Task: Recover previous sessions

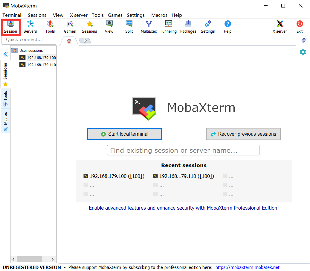Action: 243,134
